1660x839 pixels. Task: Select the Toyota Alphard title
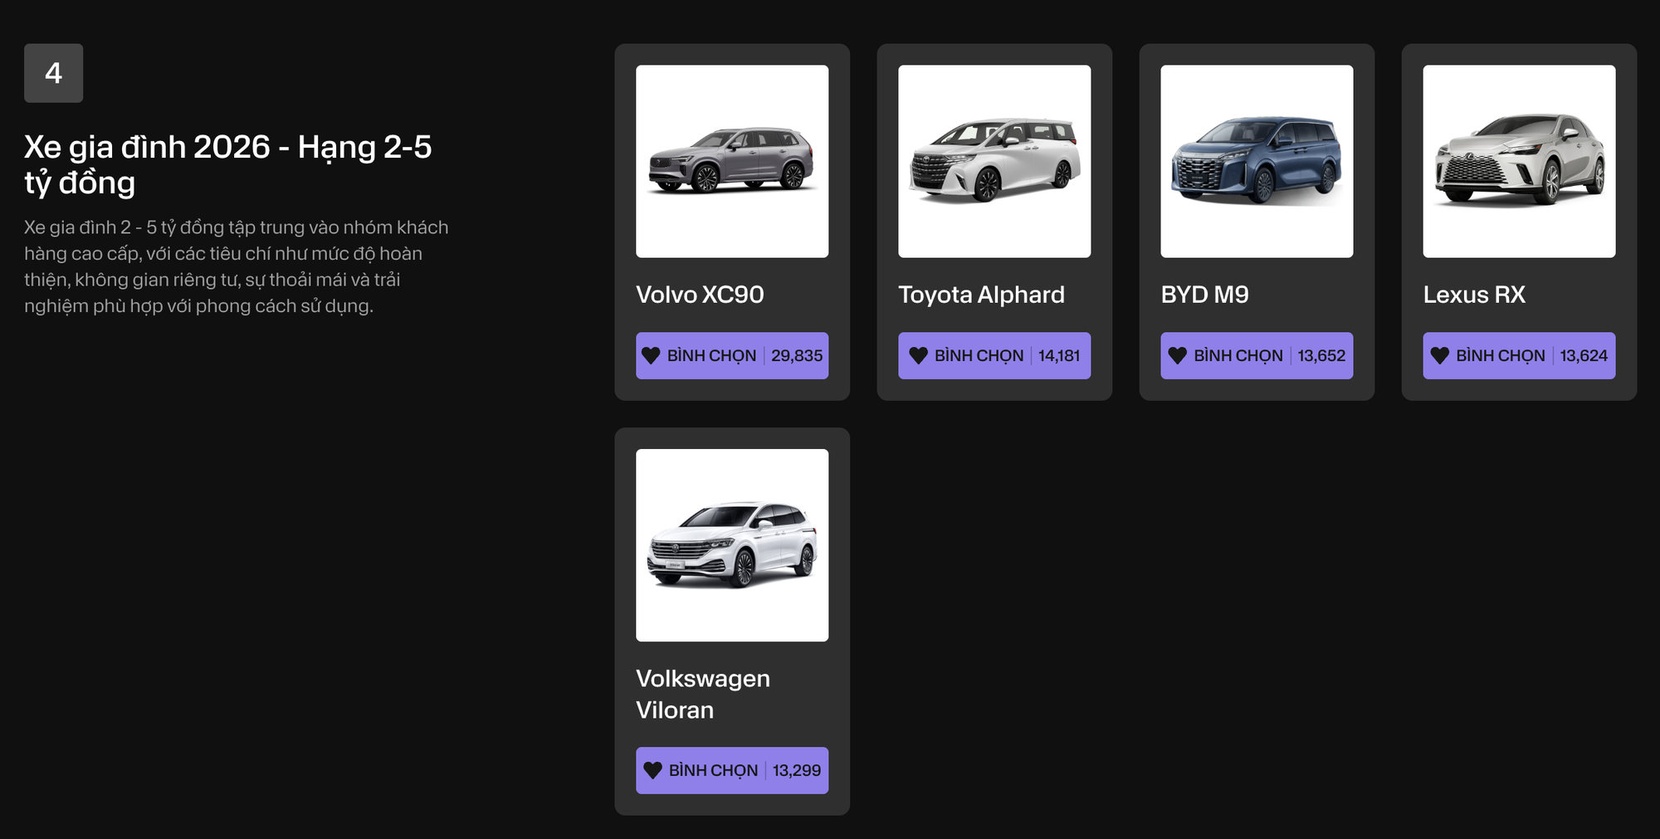tap(981, 295)
